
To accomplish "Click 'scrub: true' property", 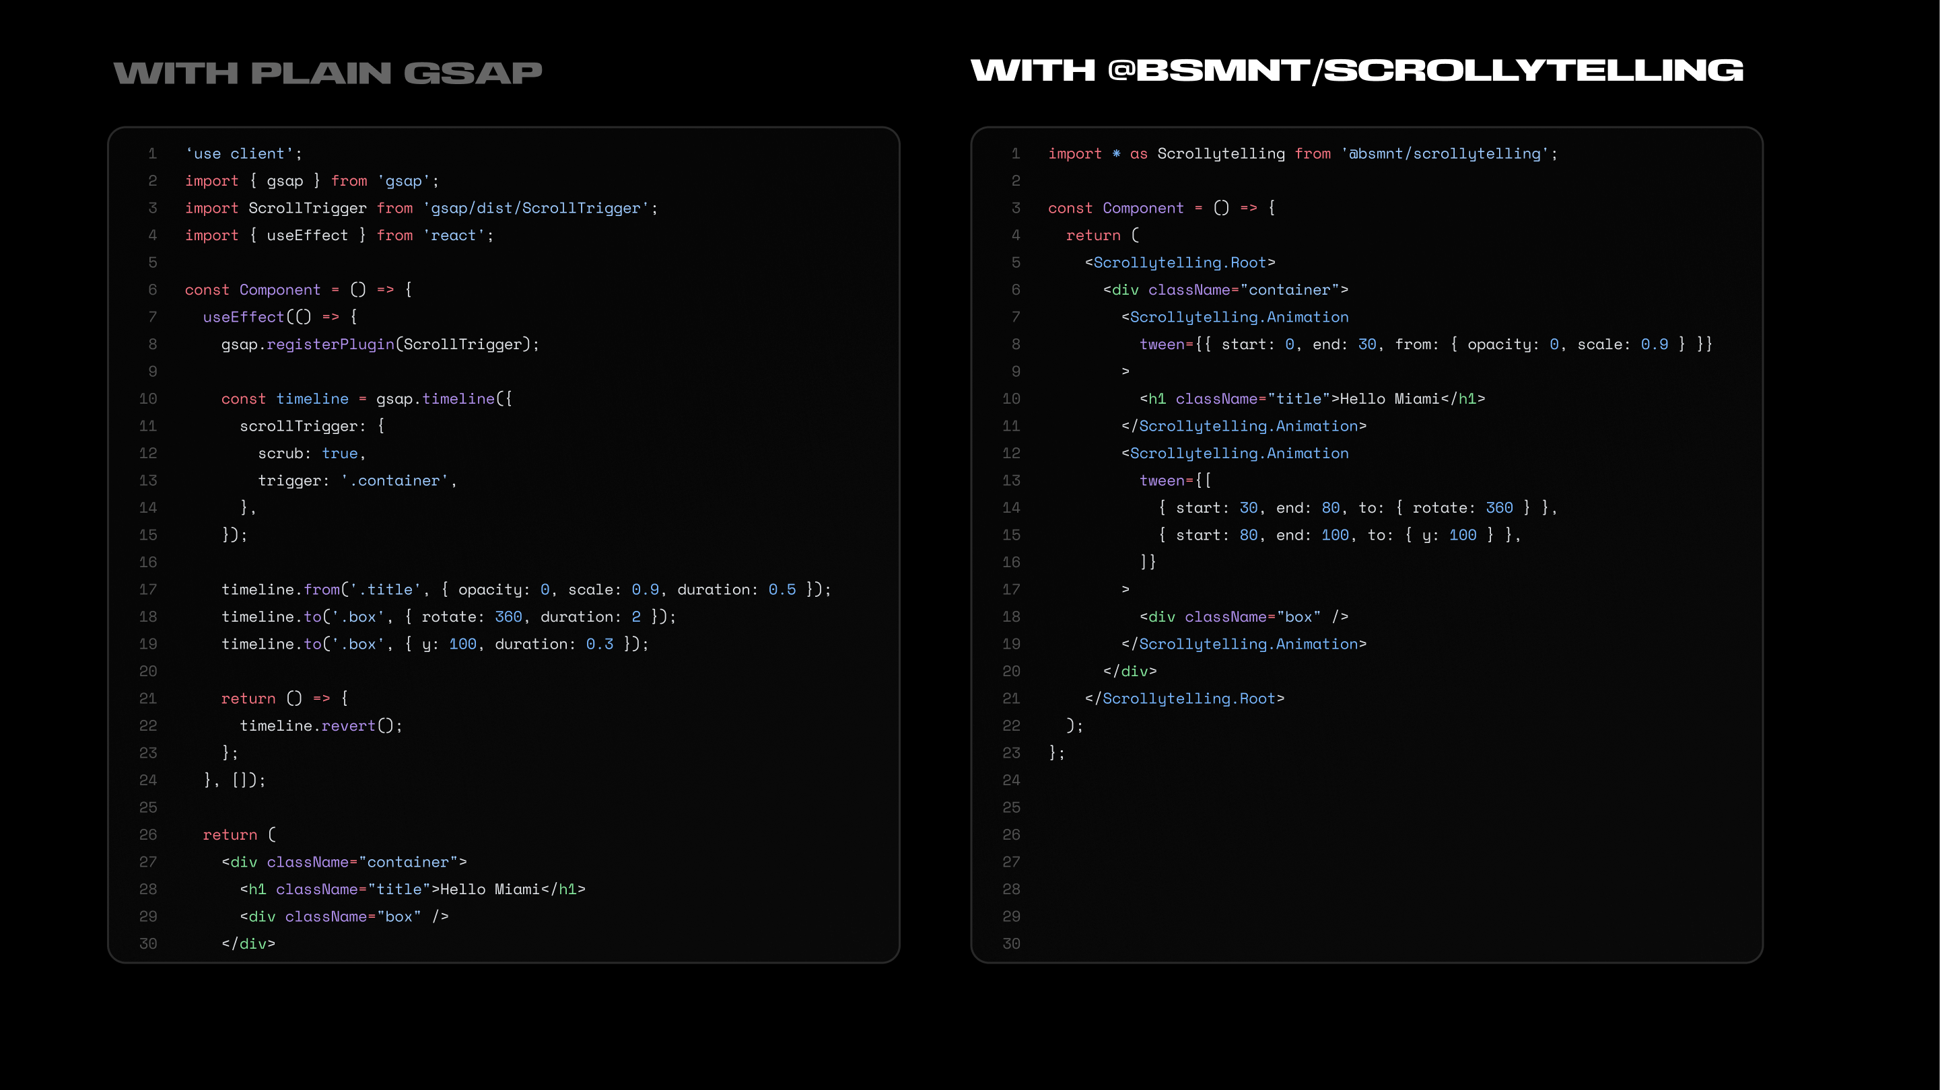I will (311, 453).
